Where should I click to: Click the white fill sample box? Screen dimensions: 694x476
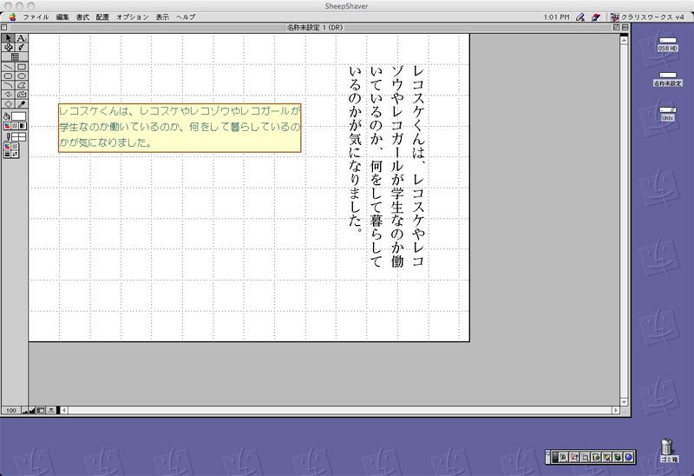point(18,116)
